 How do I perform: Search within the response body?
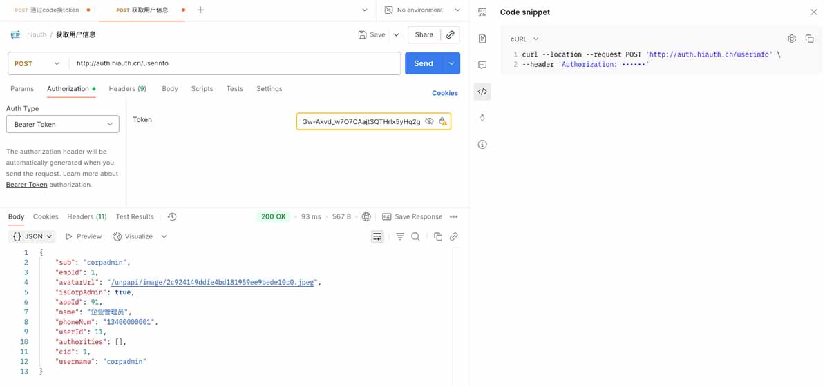[x=415, y=236]
